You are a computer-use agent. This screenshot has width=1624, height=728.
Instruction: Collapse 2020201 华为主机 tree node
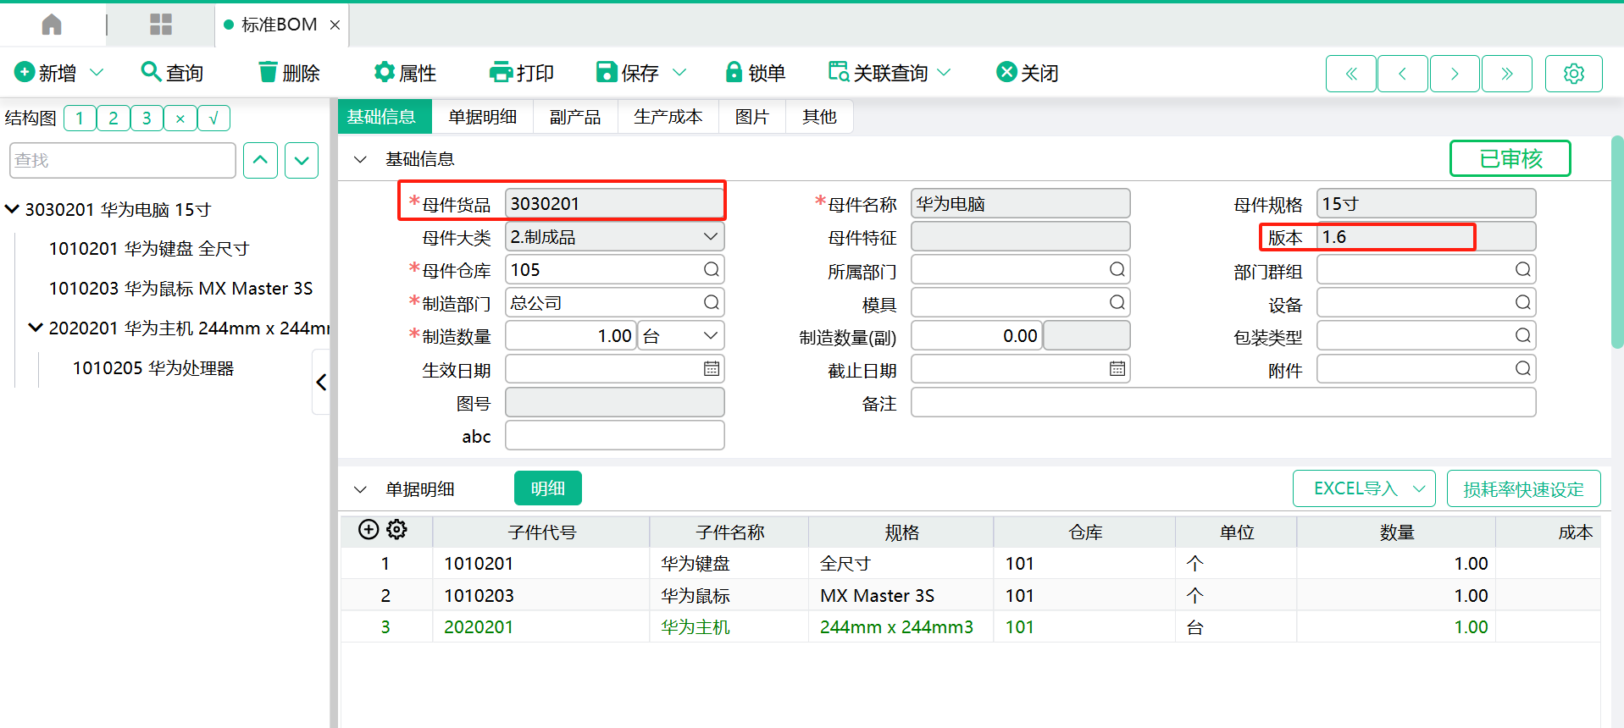(x=36, y=328)
